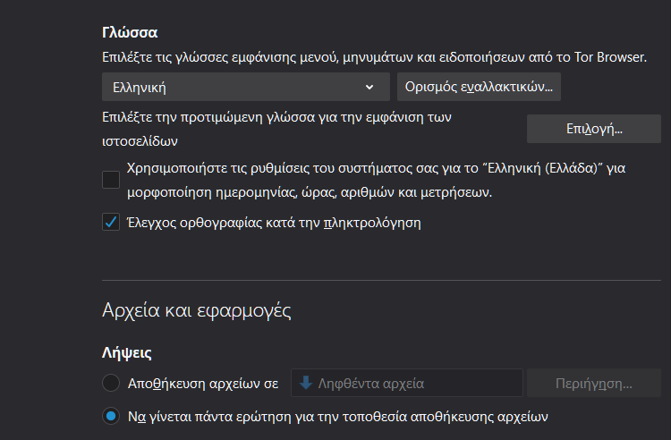Click the Επιλογή button

pyautogui.click(x=594, y=129)
